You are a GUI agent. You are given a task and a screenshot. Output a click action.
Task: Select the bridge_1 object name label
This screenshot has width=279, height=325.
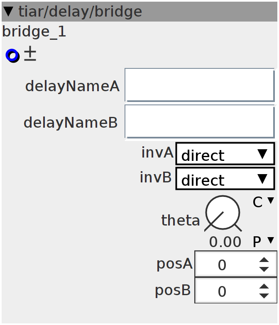click(34, 32)
